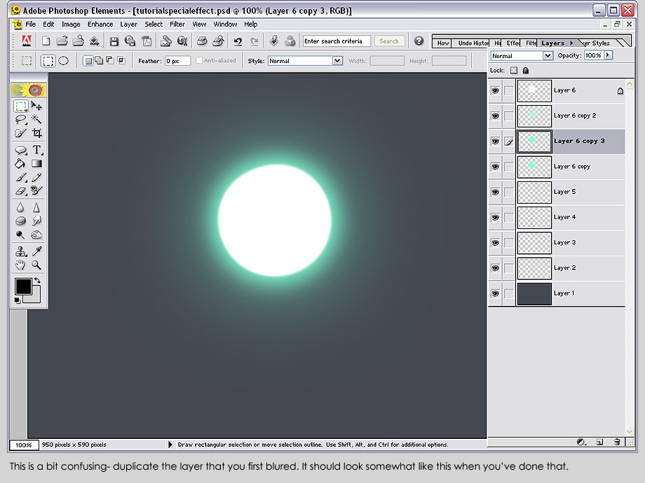Select the Eyedropper tool
The image size is (645, 483).
tap(36, 251)
